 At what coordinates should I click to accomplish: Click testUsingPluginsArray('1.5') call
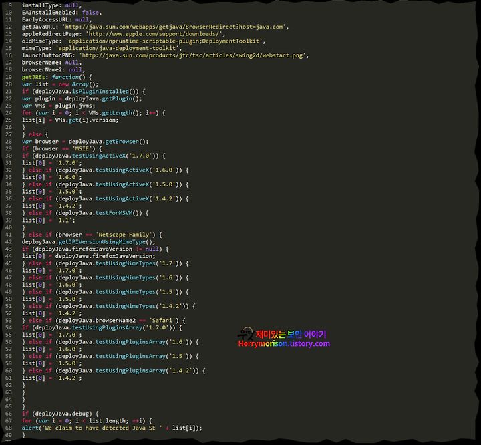pyautogui.click(x=144, y=356)
